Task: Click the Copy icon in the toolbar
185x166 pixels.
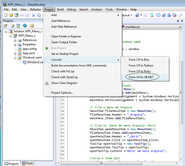Action: click(x=39, y=15)
